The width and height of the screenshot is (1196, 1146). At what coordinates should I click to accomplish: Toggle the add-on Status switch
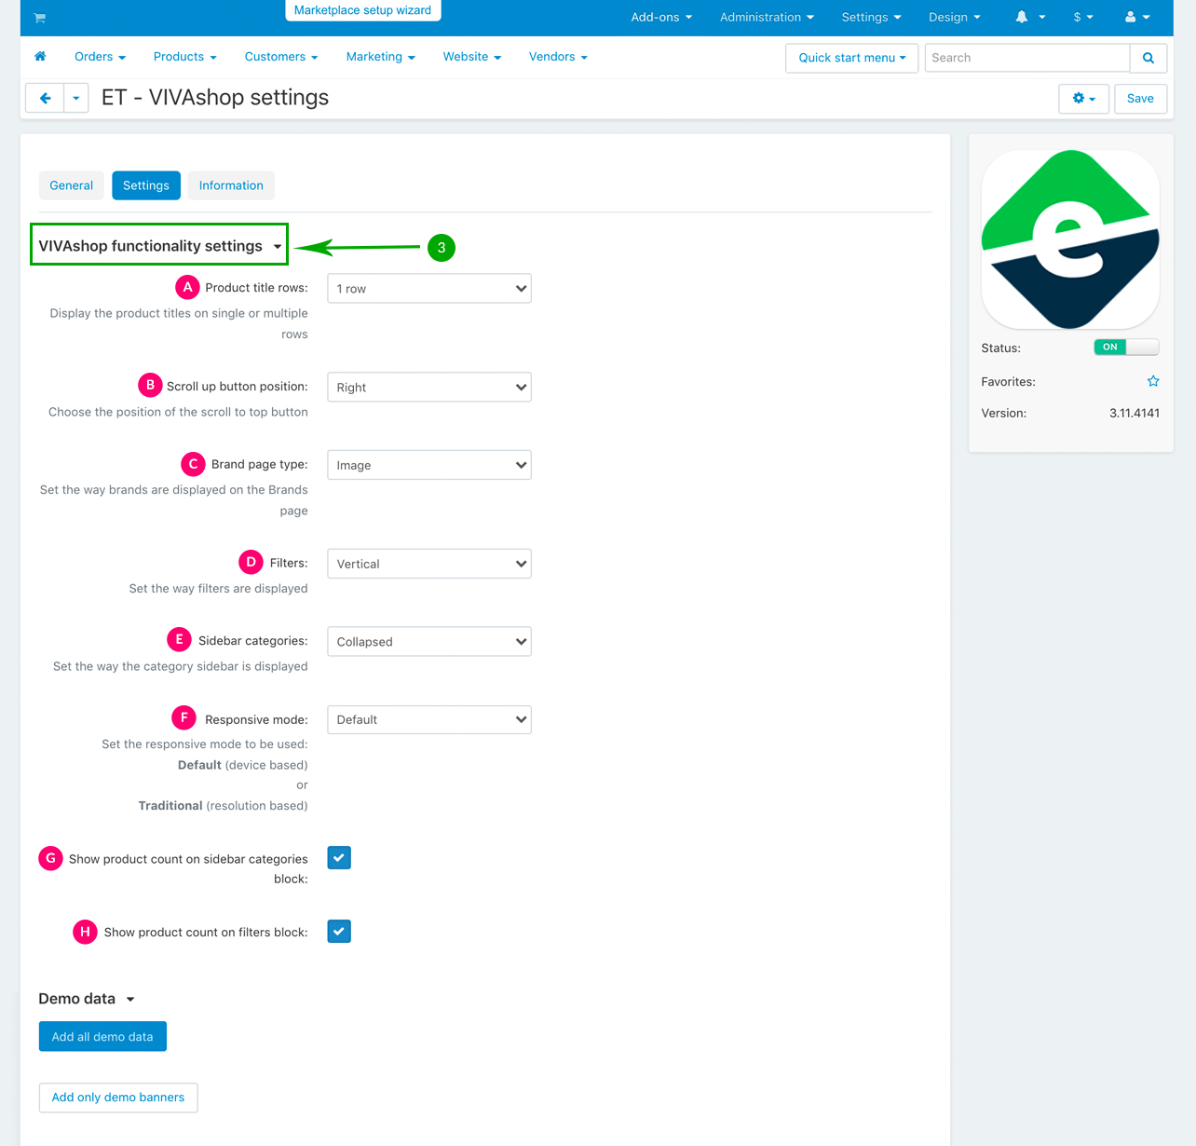(x=1126, y=348)
